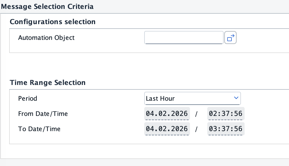Click the Automation Object label
The height and width of the screenshot is (166, 289).
click(46, 38)
